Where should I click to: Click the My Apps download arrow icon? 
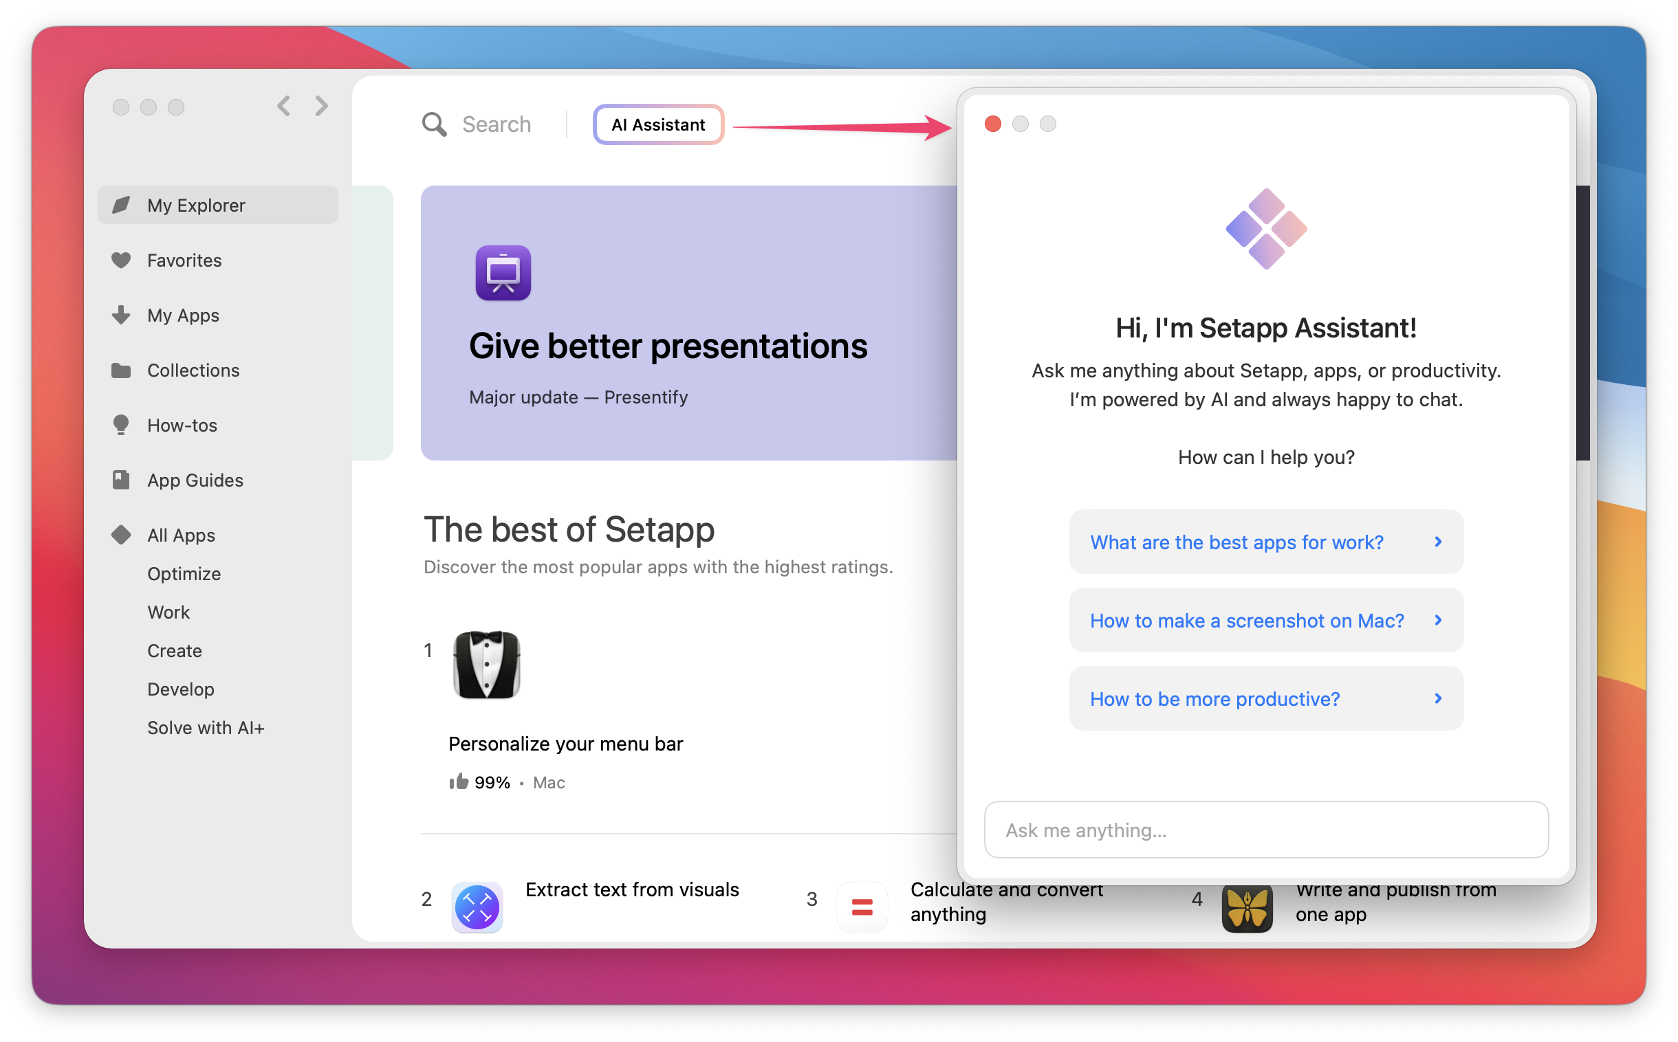coord(121,315)
